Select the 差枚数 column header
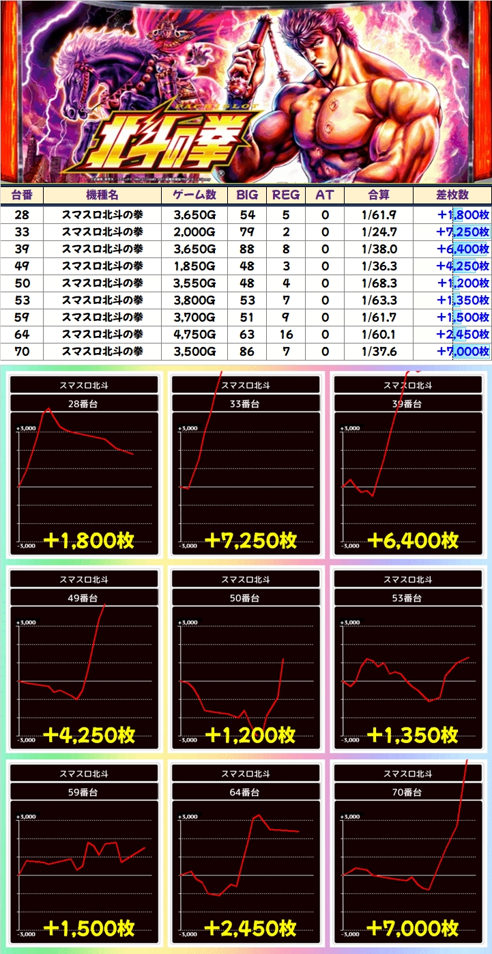This screenshot has width=492, height=954. pyautogui.click(x=452, y=195)
